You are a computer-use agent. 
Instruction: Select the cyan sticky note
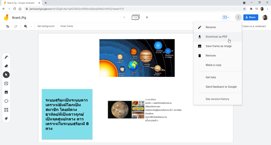pyautogui.click(x=67, y=114)
